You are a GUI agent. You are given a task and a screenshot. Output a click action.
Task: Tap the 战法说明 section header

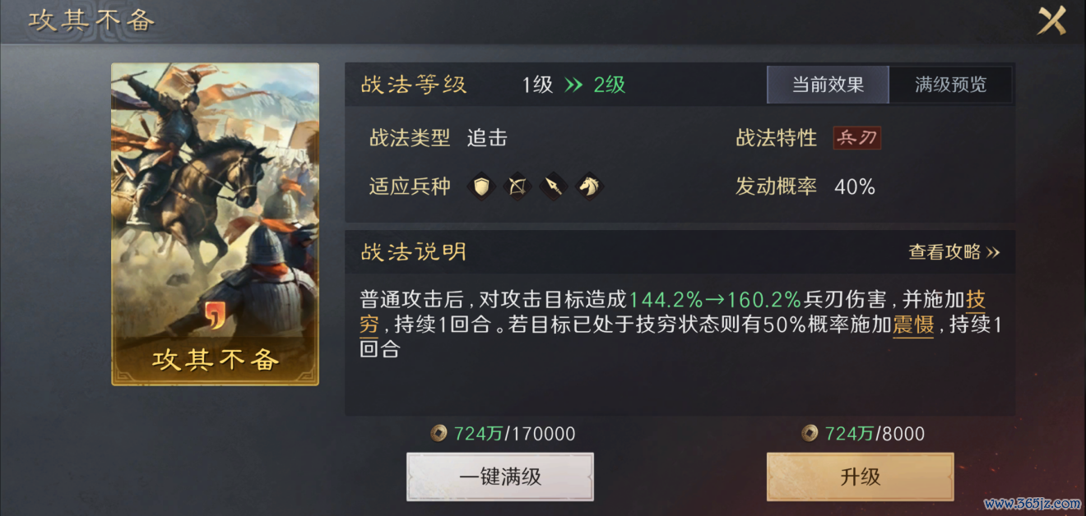pyautogui.click(x=414, y=251)
